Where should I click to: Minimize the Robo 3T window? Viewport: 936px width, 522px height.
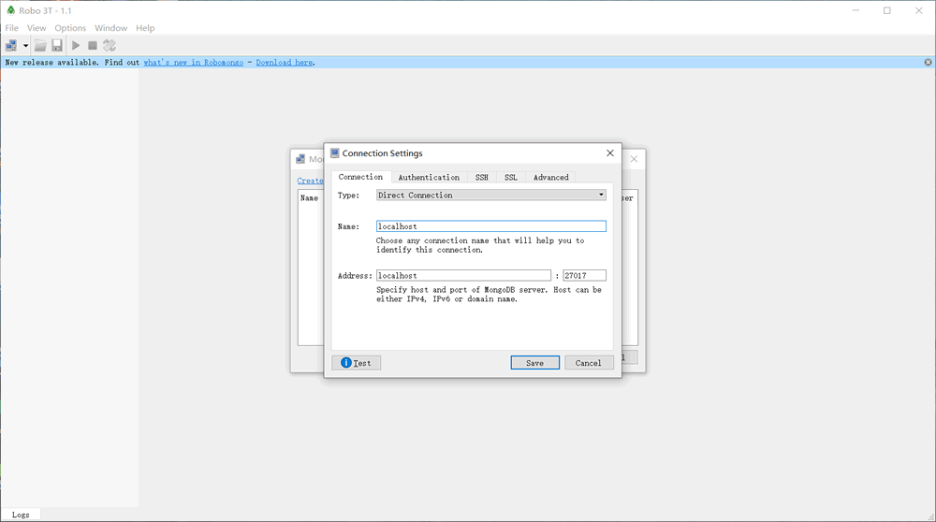[x=856, y=10]
